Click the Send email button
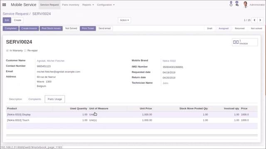The image size is (266, 149). point(104,29)
